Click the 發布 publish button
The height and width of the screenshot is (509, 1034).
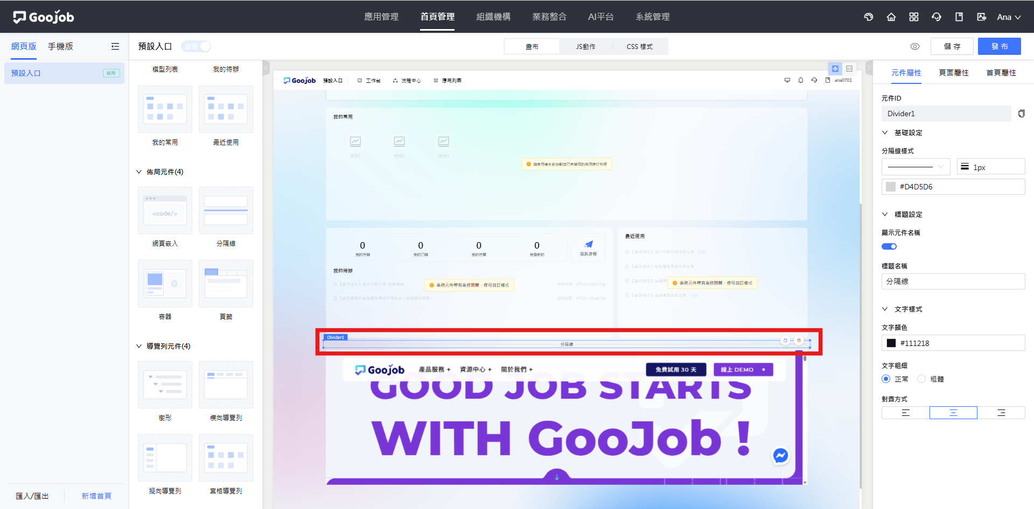tap(1000, 46)
